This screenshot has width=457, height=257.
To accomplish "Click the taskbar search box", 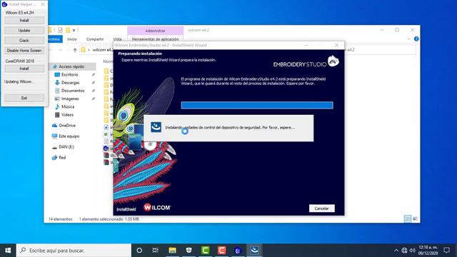I will [x=74, y=251].
